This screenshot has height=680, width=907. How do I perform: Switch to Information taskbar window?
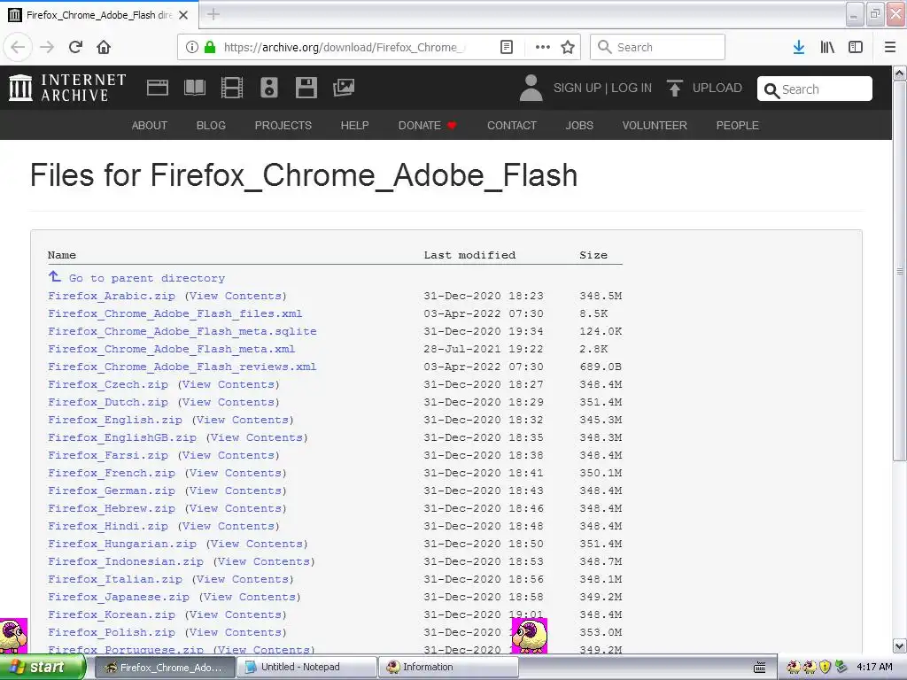tap(449, 668)
